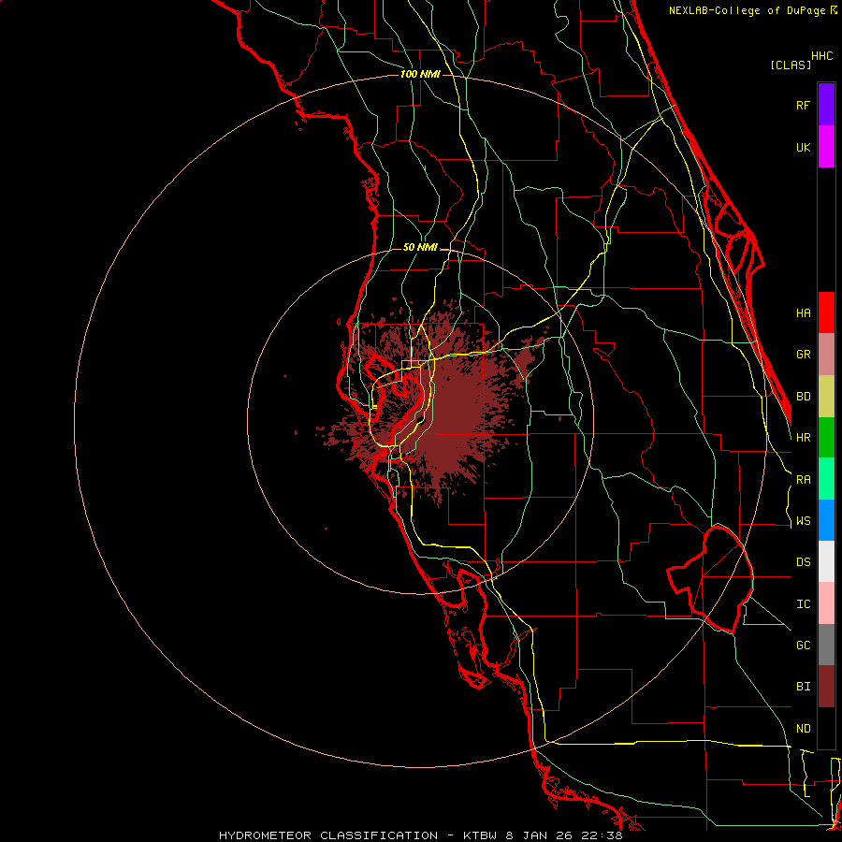Screen dimensions: 842x842
Task: Click the IC legend label
Action: (x=803, y=604)
